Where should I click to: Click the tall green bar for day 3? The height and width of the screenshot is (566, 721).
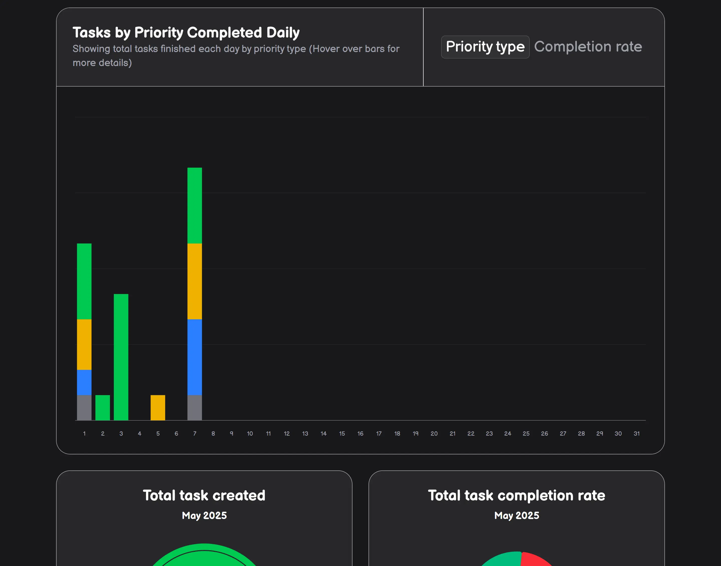click(121, 357)
